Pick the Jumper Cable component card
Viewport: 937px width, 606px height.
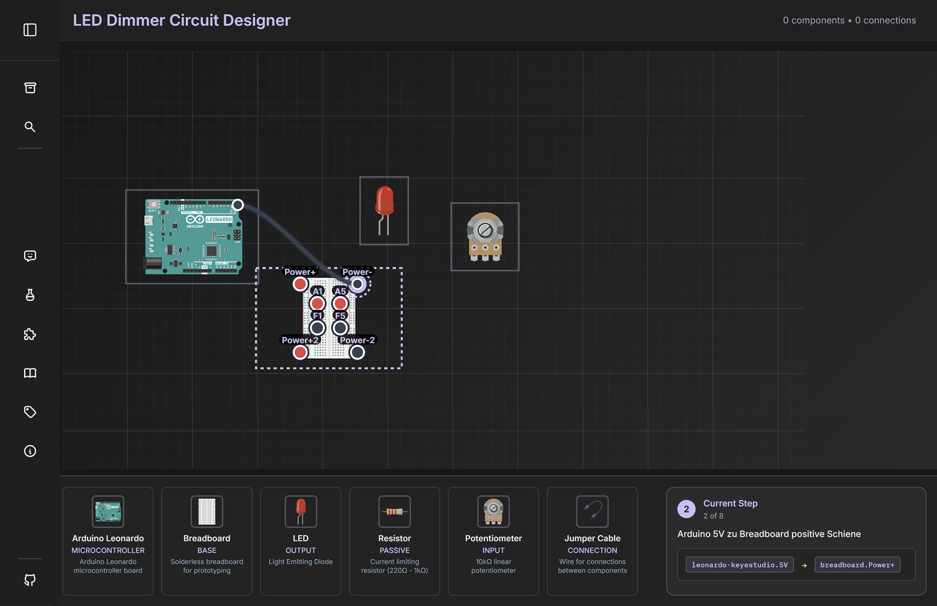pos(592,541)
